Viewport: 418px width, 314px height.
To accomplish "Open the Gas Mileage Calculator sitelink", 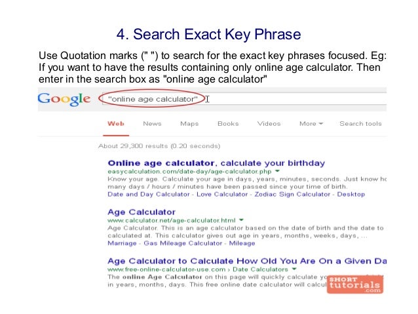I will pyautogui.click(x=183, y=243).
